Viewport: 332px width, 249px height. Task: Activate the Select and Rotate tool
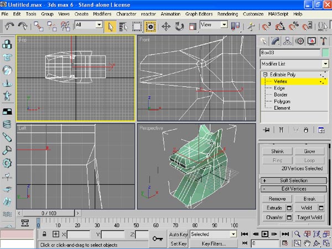(x=179, y=25)
